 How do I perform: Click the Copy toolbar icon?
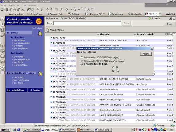pyautogui.click(x=14, y=10)
